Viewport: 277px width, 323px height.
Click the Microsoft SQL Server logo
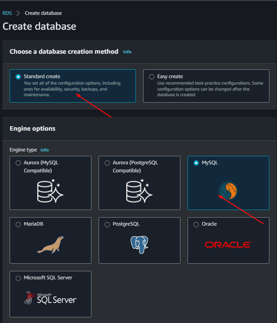51,298
